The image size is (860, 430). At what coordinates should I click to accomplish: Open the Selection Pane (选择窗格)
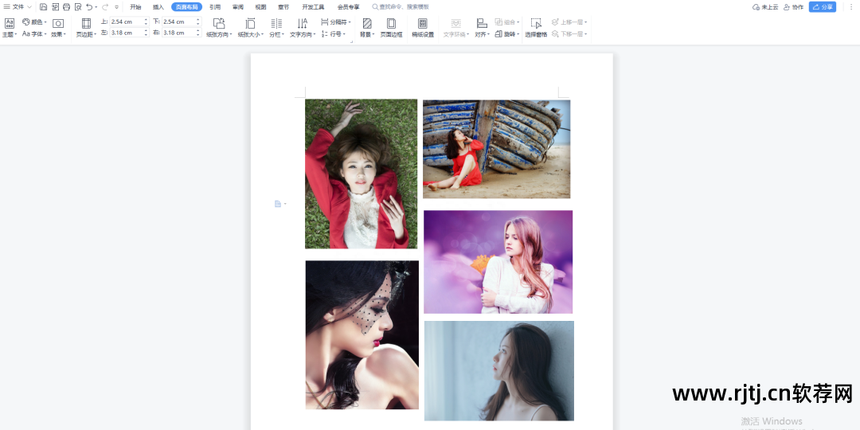click(536, 28)
